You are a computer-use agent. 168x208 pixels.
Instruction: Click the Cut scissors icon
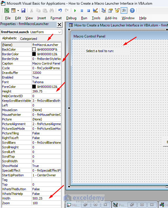tap(31, 10)
